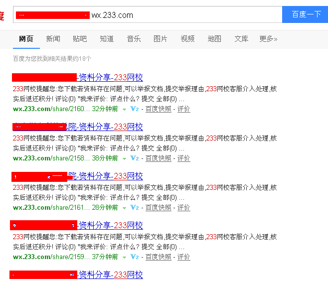Image resolution: width=328 pixels, height=283 pixels.
Task: Select the 网页 tab
Action: point(26,39)
